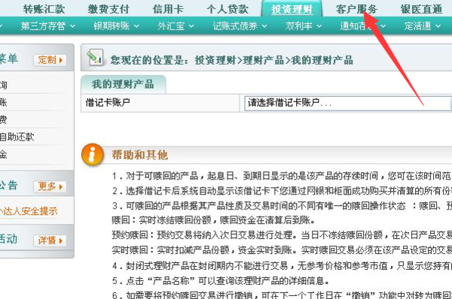Viewport: 452px width, 299px height.
Task: Click the 帮助和其他 heading
Action: pyautogui.click(x=140, y=155)
